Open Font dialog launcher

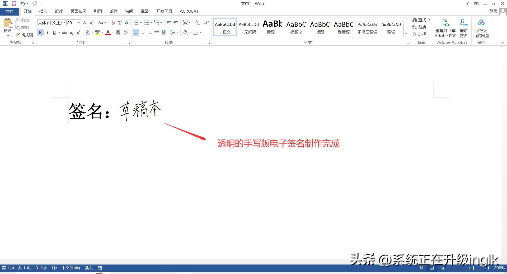coord(129,43)
